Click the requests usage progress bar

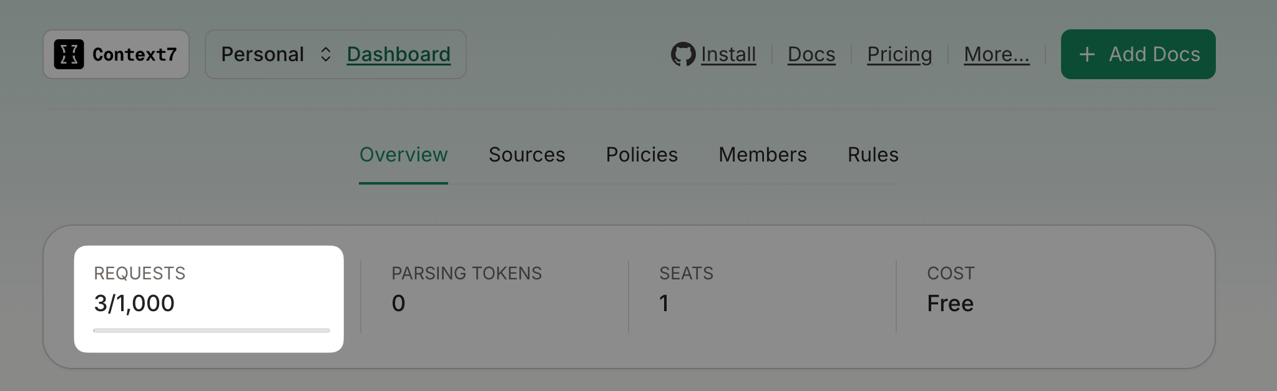point(211,330)
